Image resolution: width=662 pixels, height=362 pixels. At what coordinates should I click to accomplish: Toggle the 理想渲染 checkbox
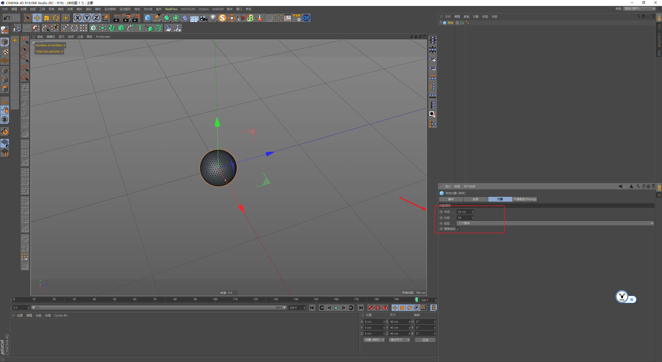coord(458,229)
